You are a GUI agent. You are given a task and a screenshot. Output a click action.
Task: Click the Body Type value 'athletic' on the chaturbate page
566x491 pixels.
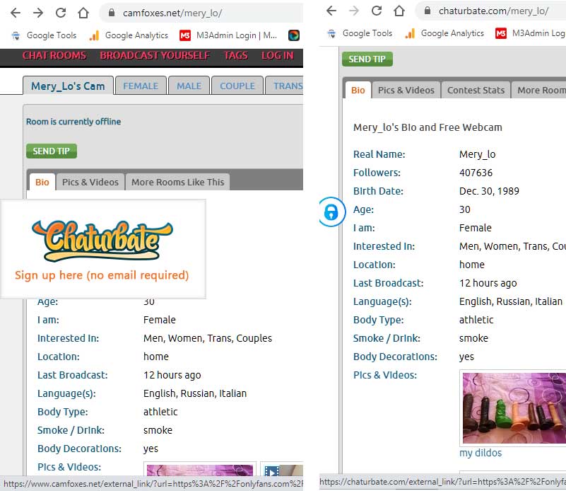(476, 320)
